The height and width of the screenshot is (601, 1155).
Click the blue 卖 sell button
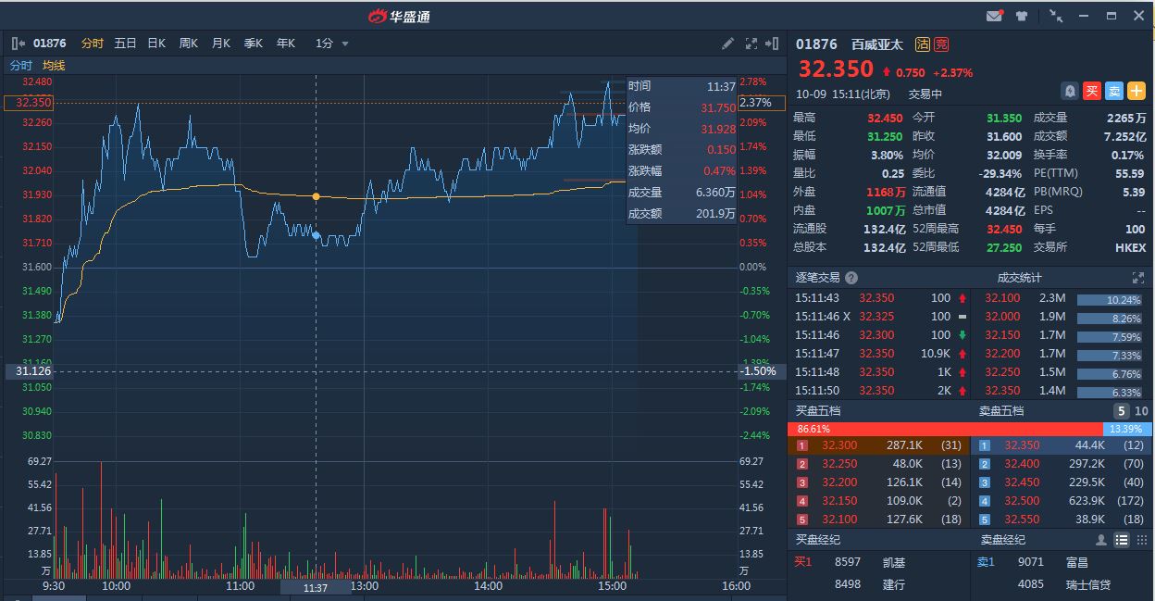click(1114, 91)
